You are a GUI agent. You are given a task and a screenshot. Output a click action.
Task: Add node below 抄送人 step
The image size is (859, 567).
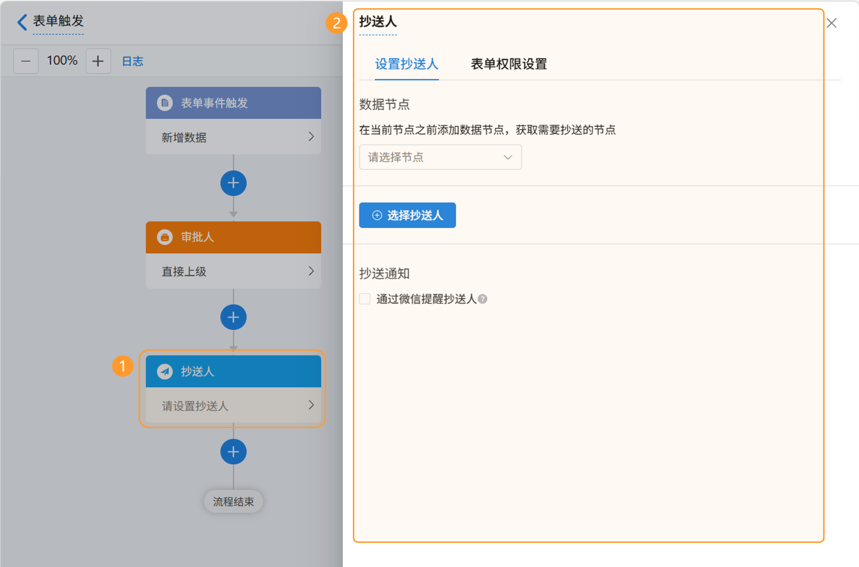[233, 452]
